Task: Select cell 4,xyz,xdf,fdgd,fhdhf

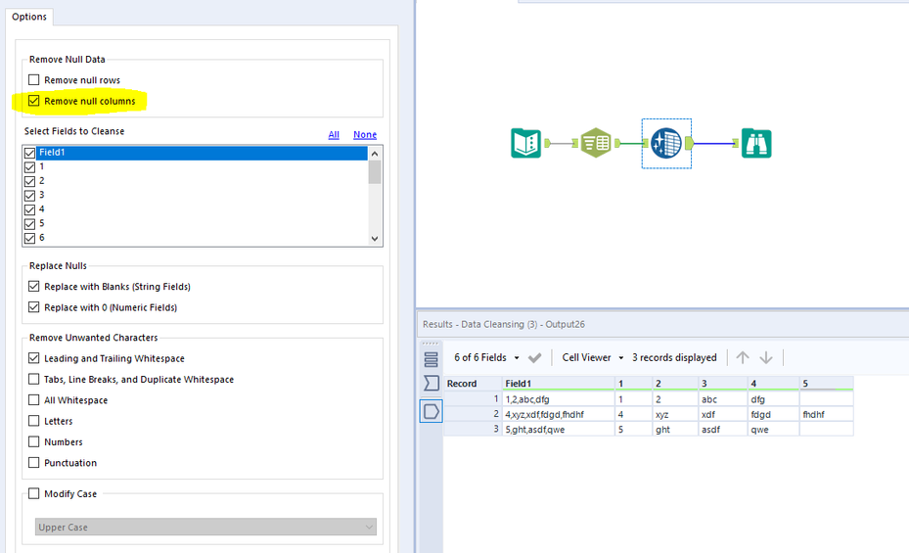Action: tap(559, 414)
